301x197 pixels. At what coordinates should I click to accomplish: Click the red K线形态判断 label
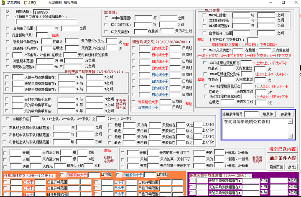109,159
